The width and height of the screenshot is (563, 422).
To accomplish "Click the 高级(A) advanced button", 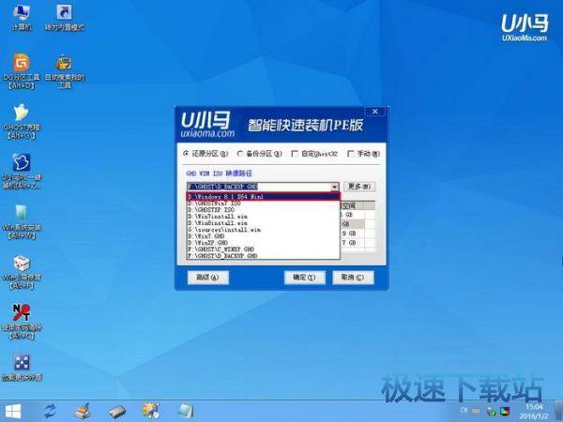I will 208,277.
